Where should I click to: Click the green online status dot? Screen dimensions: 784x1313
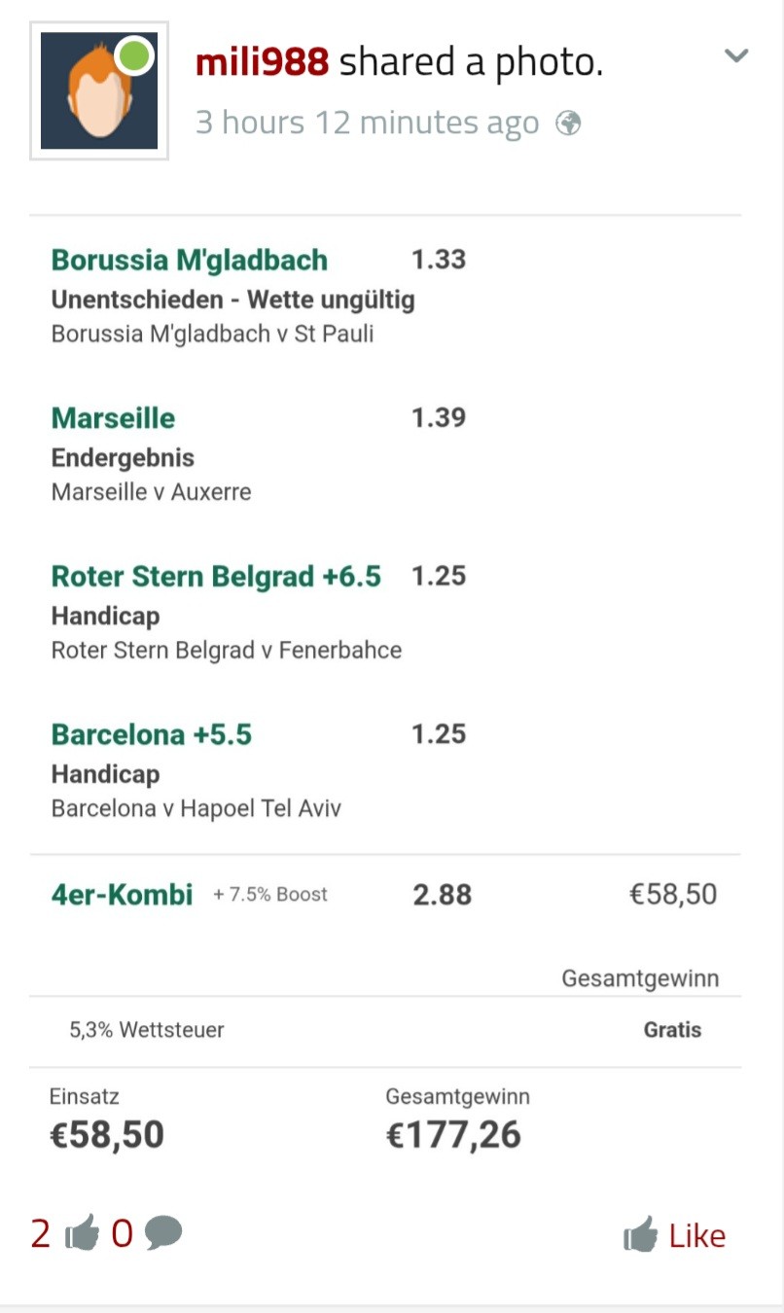coord(134,56)
